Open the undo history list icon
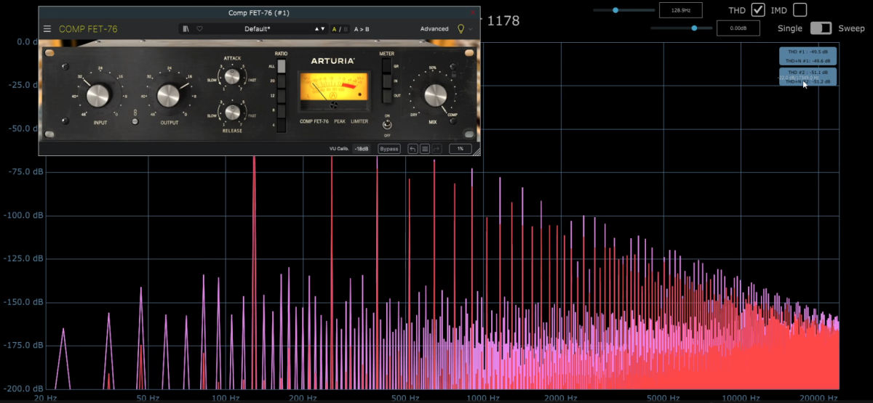The width and height of the screenshot is (873, 403). (425, 149)
